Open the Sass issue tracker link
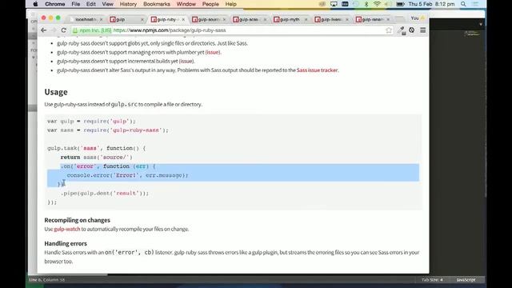Image resolution: width=512 pixels, height=288 pixels. [317, 70]
